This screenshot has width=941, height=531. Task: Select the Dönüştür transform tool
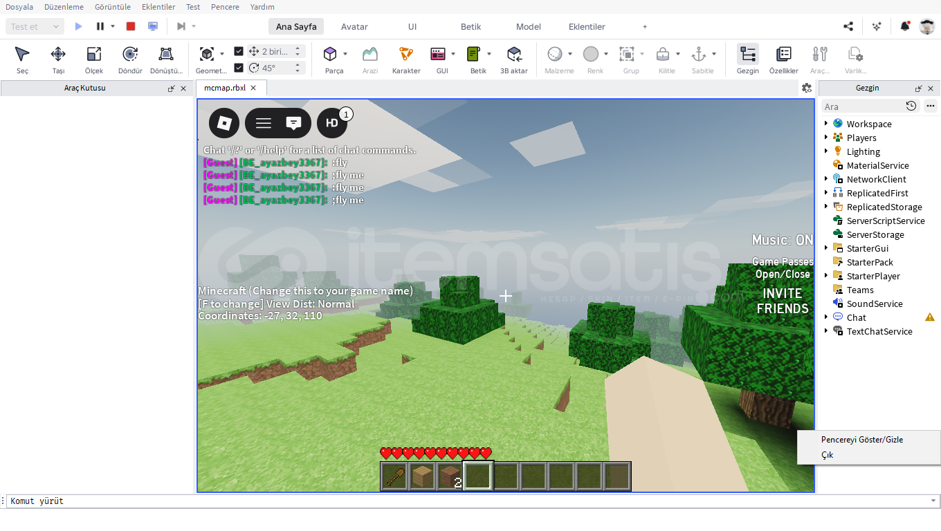pyautogui.click(x=166, y=60)
